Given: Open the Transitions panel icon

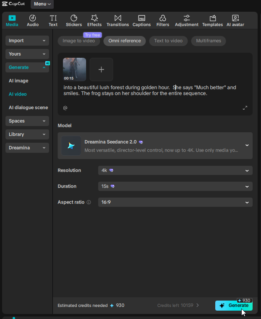Looking at the screenshot, I should pos(117,18).
